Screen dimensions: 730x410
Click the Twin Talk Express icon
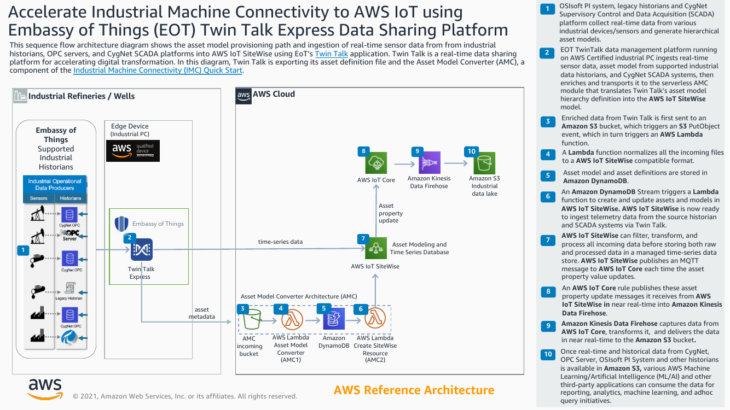[x=141, y=250]
